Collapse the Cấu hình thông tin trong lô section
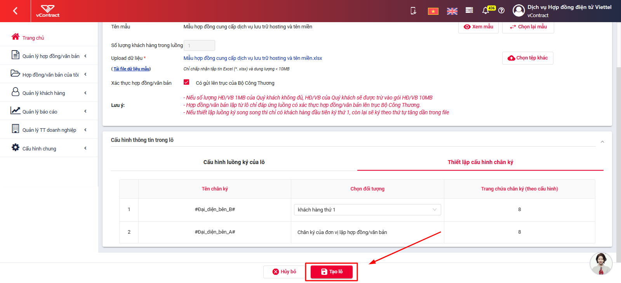Screen dimensions: 621x283 602,141
